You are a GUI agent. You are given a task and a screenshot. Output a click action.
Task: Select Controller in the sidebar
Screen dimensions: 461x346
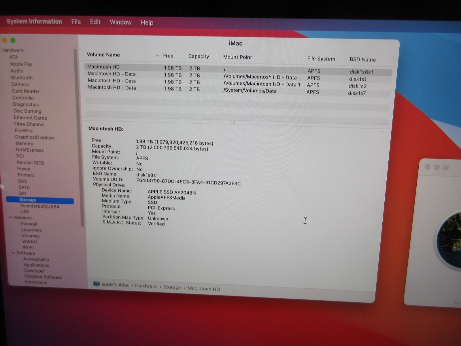click(x=23, y=98)
